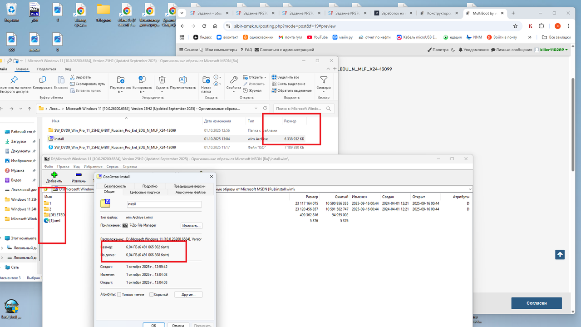
Task: Open the Избранное menu in 7-Zip
Action: click(x=94, y=167)
